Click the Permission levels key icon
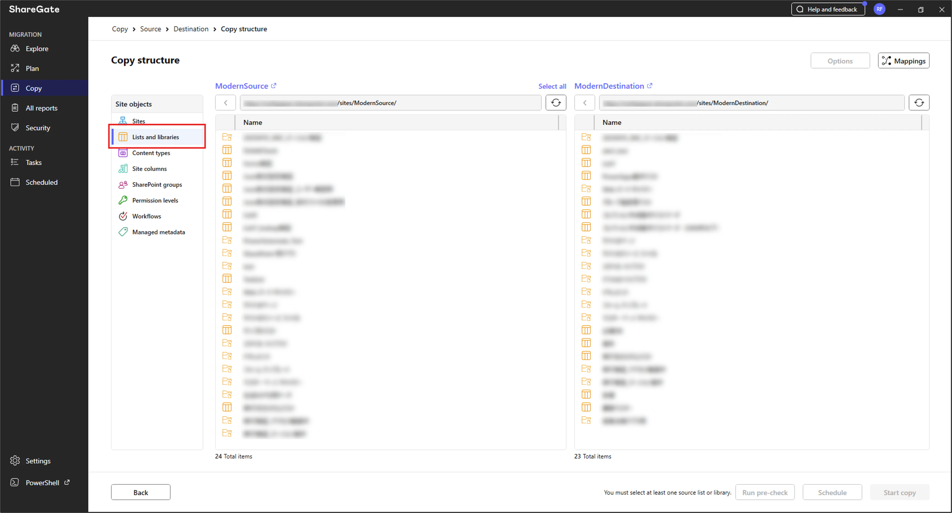This screenshot has width=952, height=513. [x=123, y=200]
